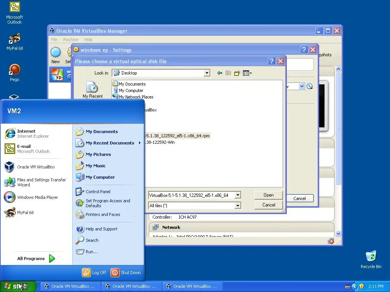The width and height of the screenshot is (390, 292).
Task: Click security shield icon in system tray
Action: pos(362,287)
